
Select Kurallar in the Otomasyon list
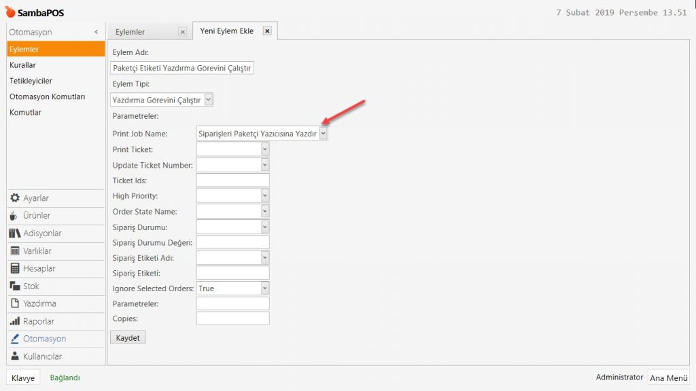pos(23,65)
